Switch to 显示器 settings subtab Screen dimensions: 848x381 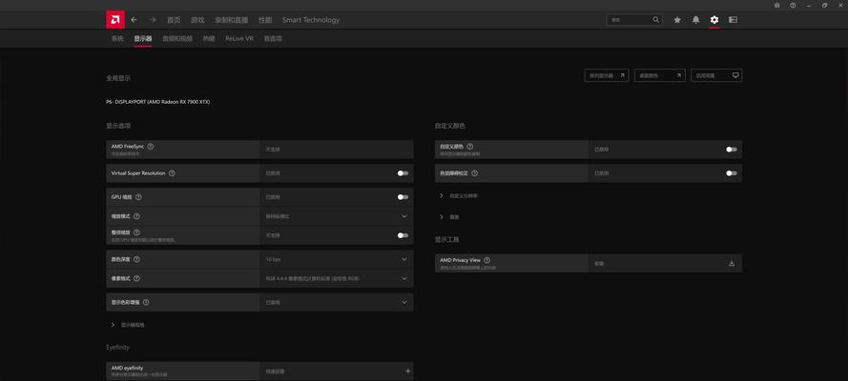[143, 39]
